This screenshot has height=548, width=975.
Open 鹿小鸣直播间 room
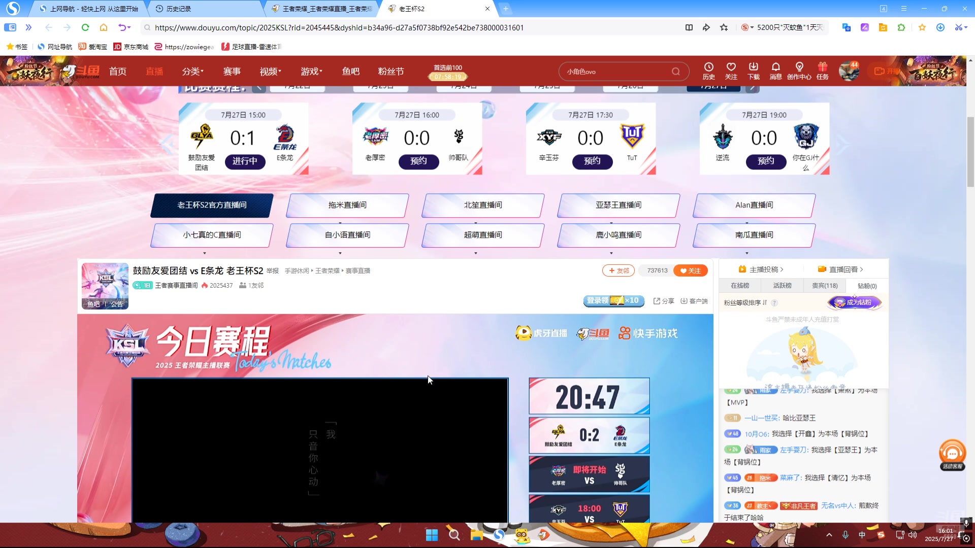[x=619, y=235]
